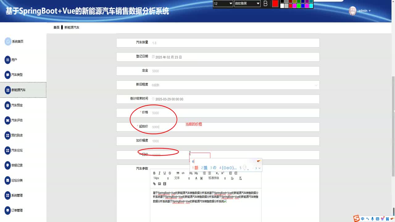Open the annotation font size 12 dropdown

[x=223, y=4]
